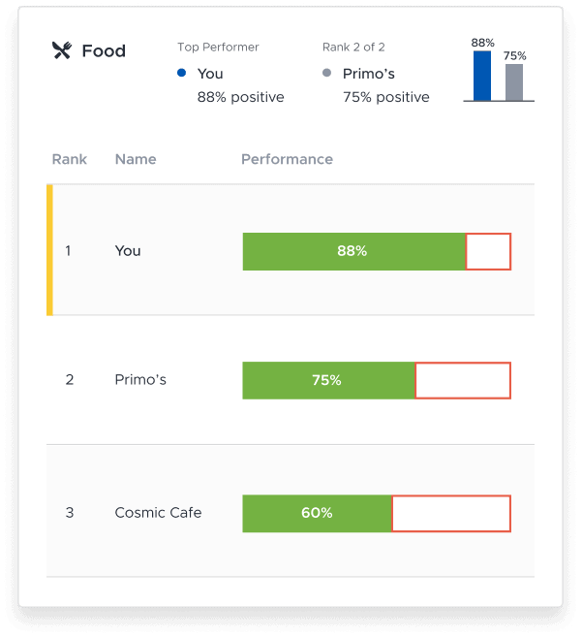Click the empty remainder of Cosmic Cafe's bar
The image size is (582, 638).
click(450, 513)
